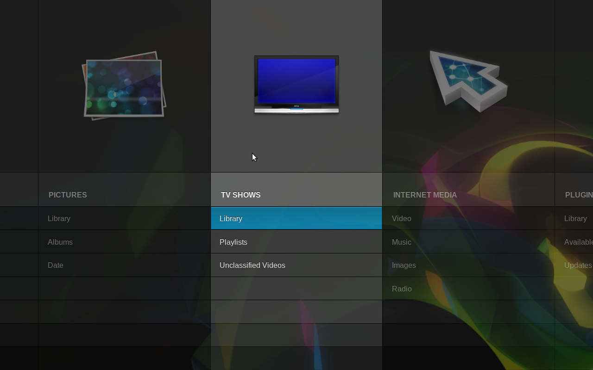Open Unclassified Videos entry
593x370 pixels.
pyautogui.click(x=252, y=265)
